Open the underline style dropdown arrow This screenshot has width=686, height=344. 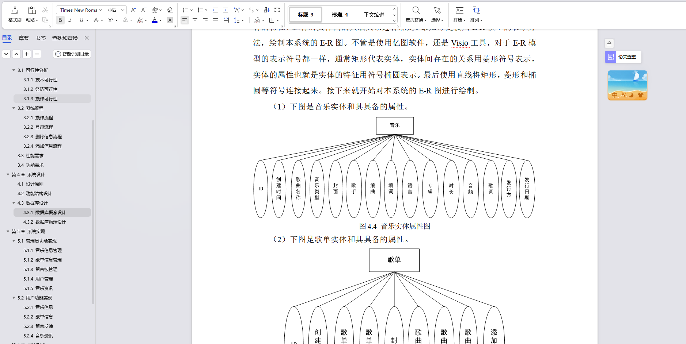pyautogui.click(x=87, y=20)
